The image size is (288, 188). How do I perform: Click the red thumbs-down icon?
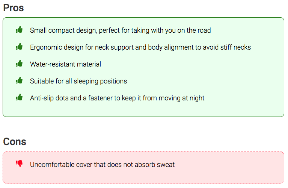19,164
